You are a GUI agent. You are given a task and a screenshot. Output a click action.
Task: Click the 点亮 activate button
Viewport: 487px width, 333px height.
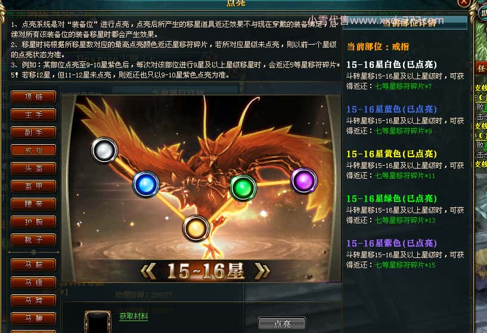click(282, 323)
